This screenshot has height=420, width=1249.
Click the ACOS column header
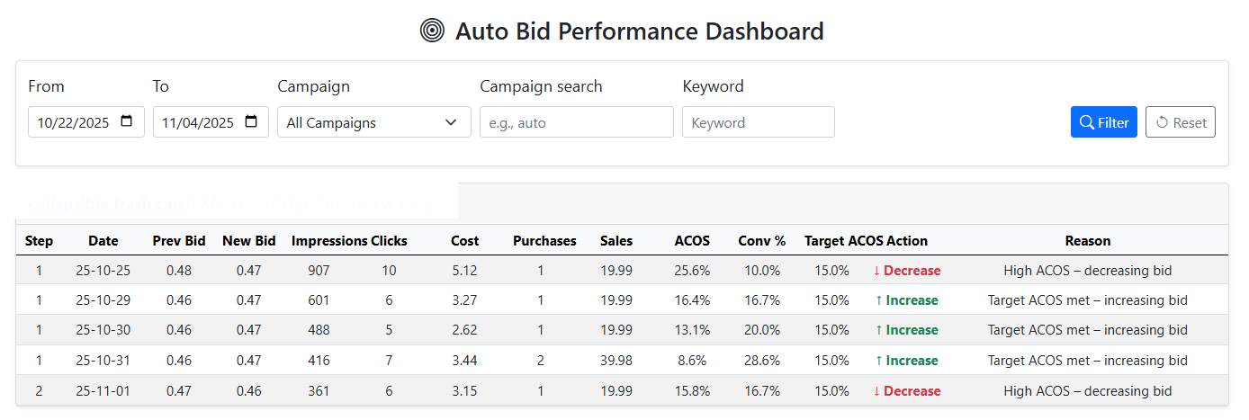tap(691, 241)
